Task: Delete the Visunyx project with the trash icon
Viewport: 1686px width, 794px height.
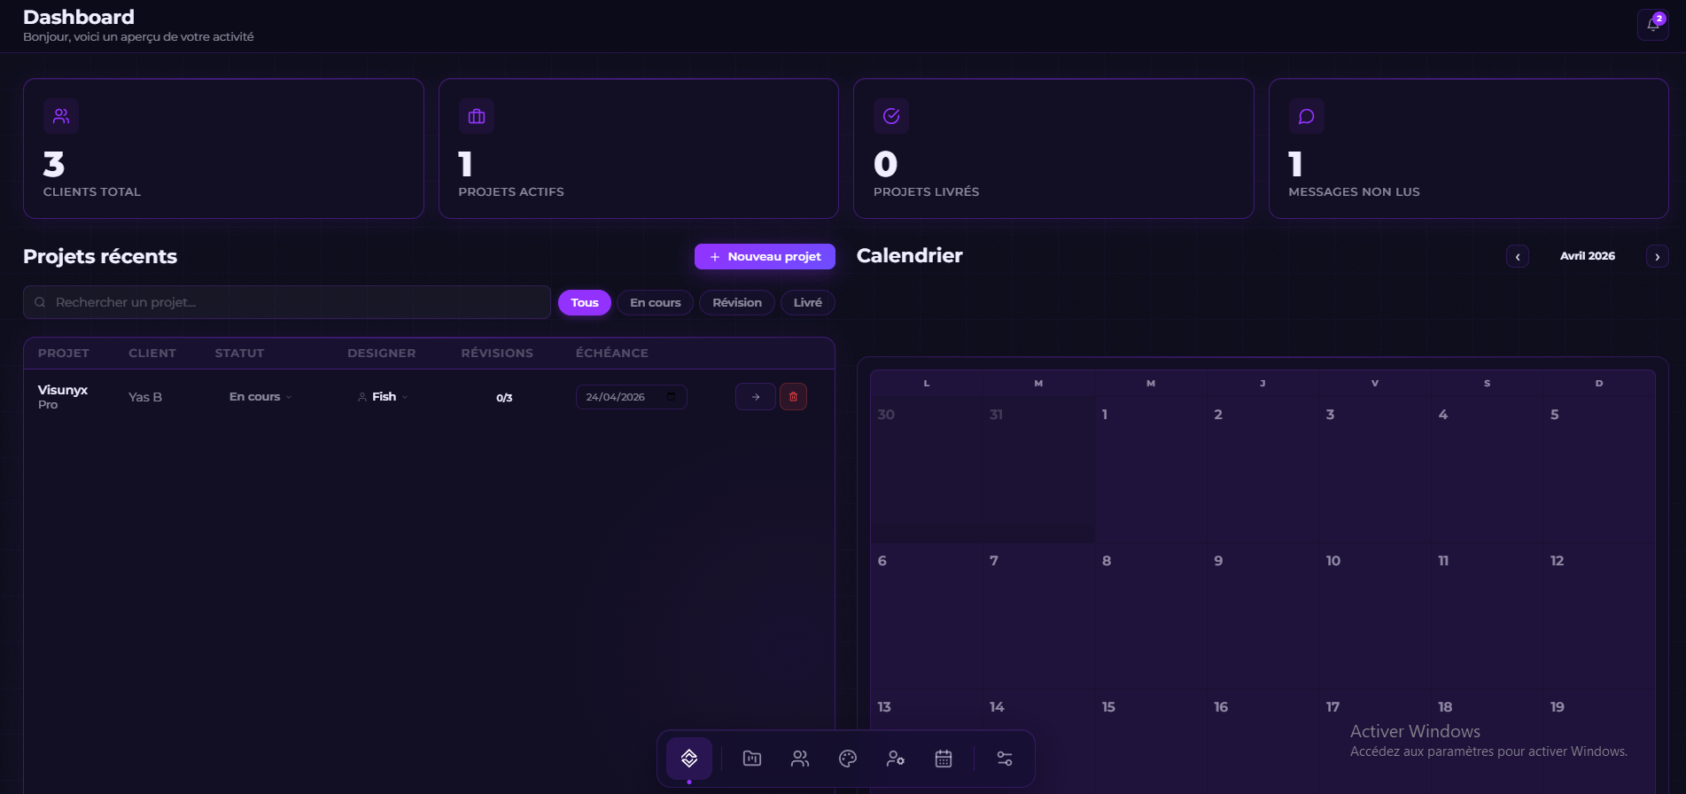Action: click(x=793, y=397)
